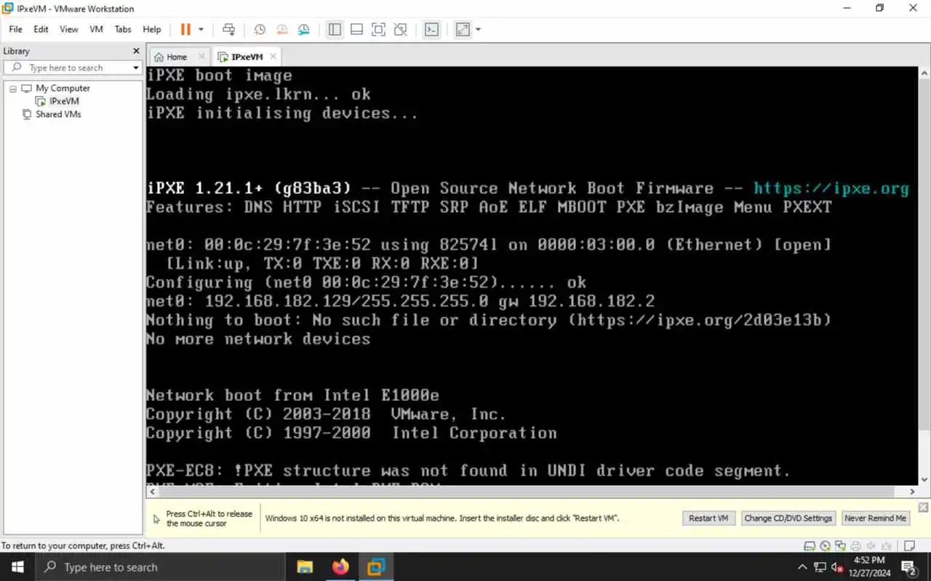Open the Edit menu
Screen dimensions: 931x581
coord(41,30)
